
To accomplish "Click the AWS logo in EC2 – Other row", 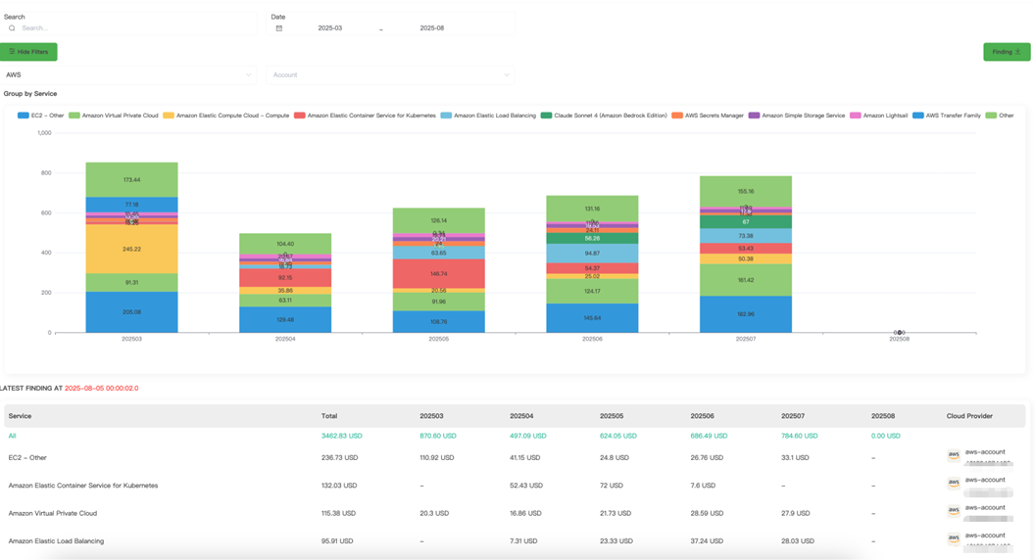I will pos(953,456).
